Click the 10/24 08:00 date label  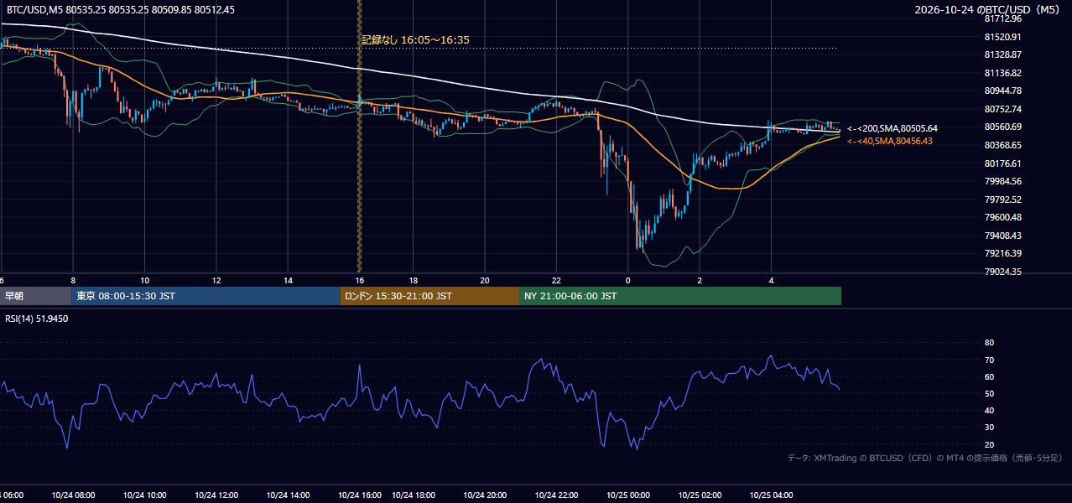75,495
